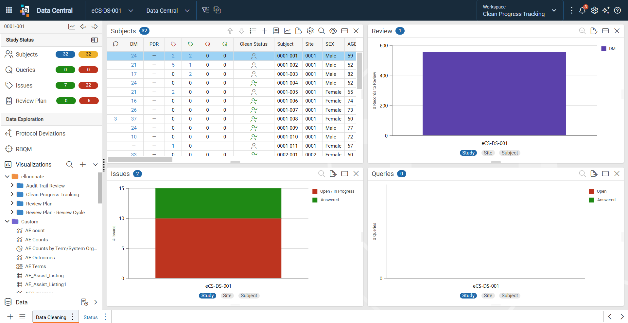
Task: Click the add row plus icon in Subjects
Action: [264, 31]
